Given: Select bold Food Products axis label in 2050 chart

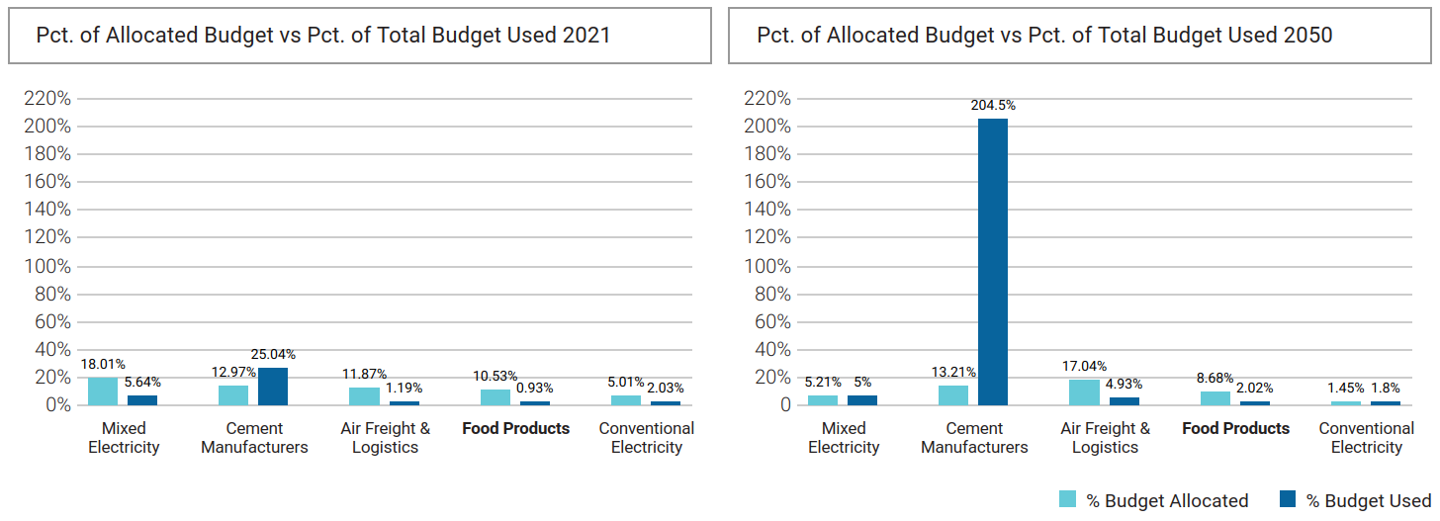Looking at the screenshot, I should click(1236, 428).
